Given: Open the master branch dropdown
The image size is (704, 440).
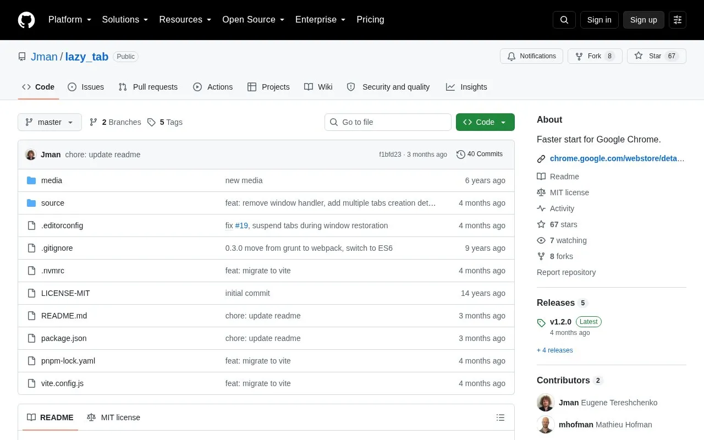Looking at the screenshot, I should [x=50, y=122].
